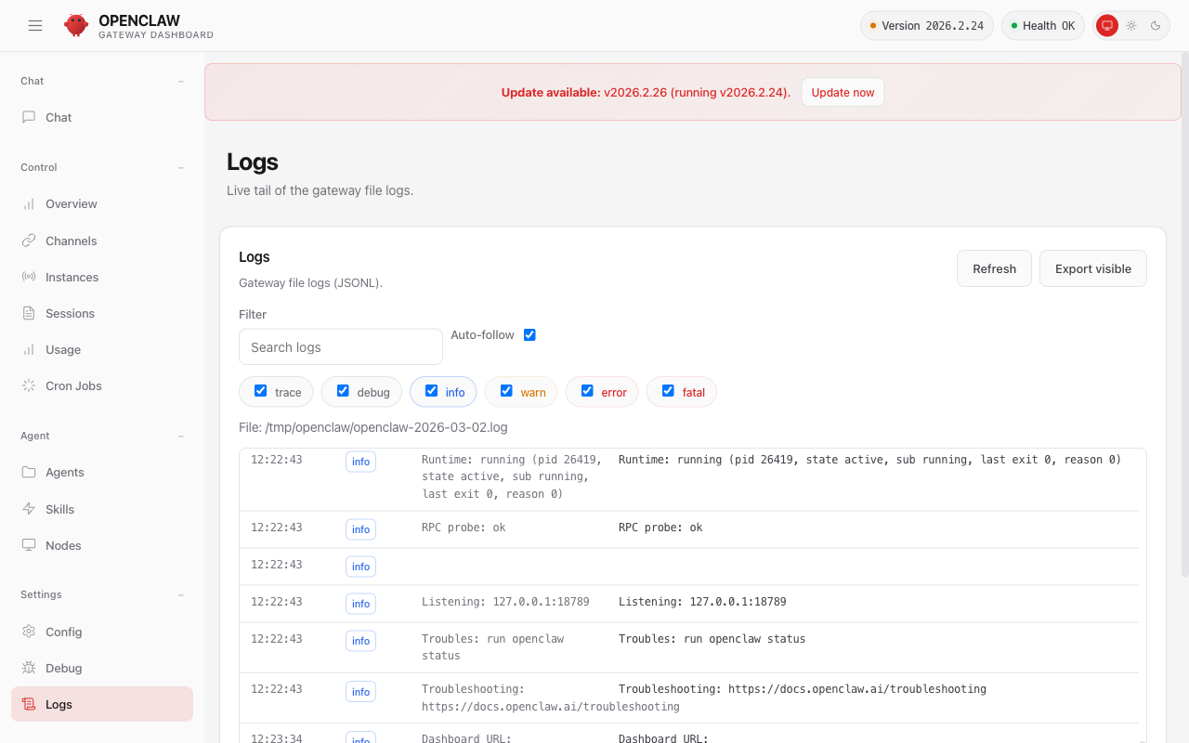Click inside the Search logs field

[340, 346]
